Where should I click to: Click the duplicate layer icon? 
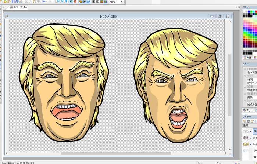[x=253, y=121]
